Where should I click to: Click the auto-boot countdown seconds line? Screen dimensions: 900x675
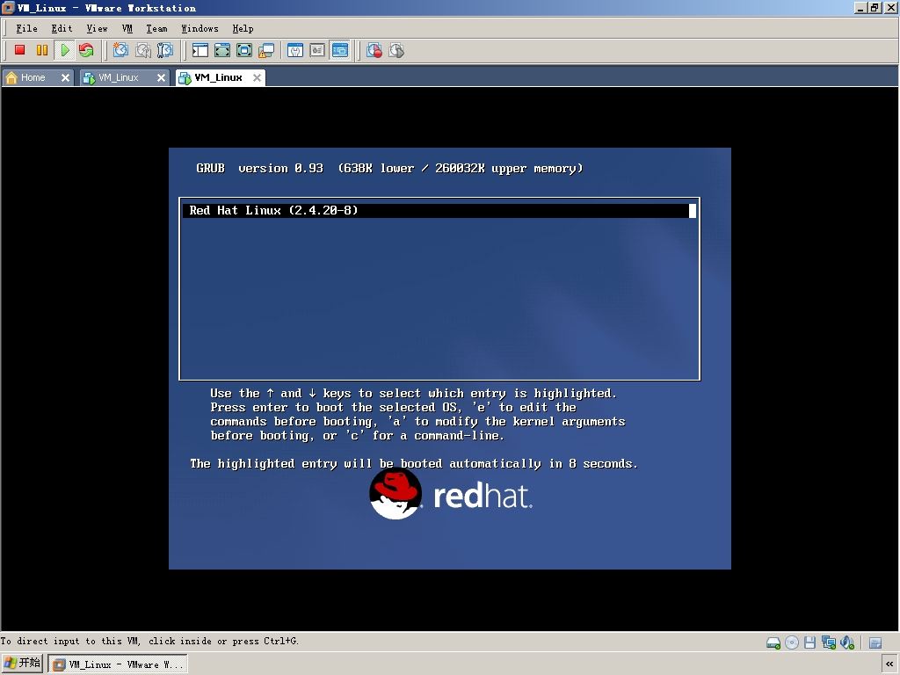coord(414,464)
